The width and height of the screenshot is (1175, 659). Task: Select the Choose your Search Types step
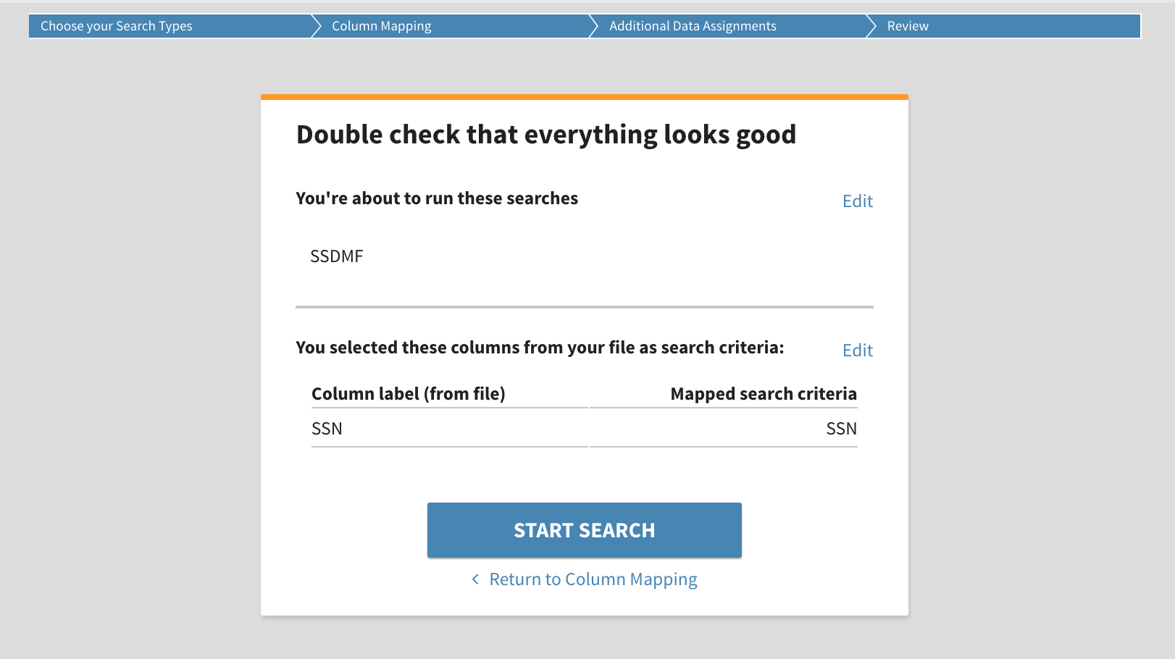[x=116, y=25]
